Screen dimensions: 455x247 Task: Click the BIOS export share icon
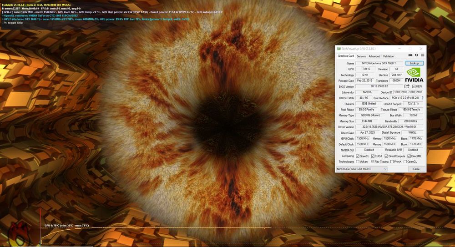407,86
